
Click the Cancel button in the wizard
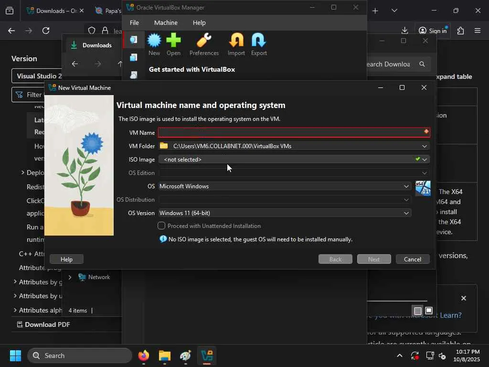[x=412, y=259]
